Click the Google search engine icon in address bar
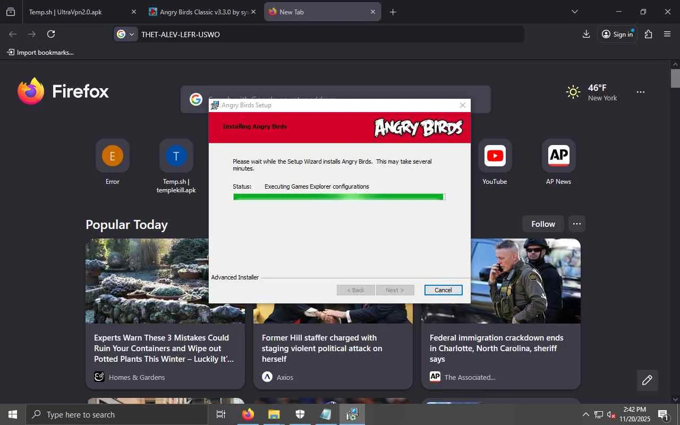The image size is (680, 425). [125, 34]
